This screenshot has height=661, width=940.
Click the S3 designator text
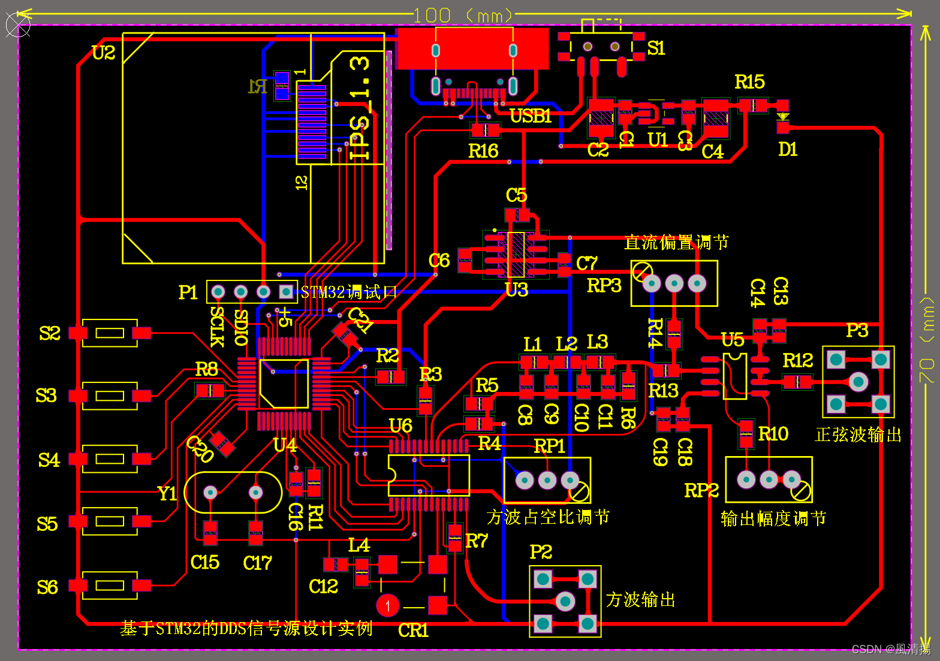pyautogui.click(x=46, y=396)
